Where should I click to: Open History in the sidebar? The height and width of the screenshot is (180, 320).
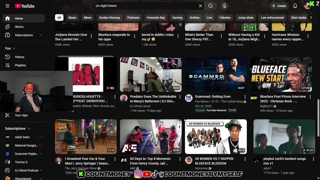(x=24, y=57)
